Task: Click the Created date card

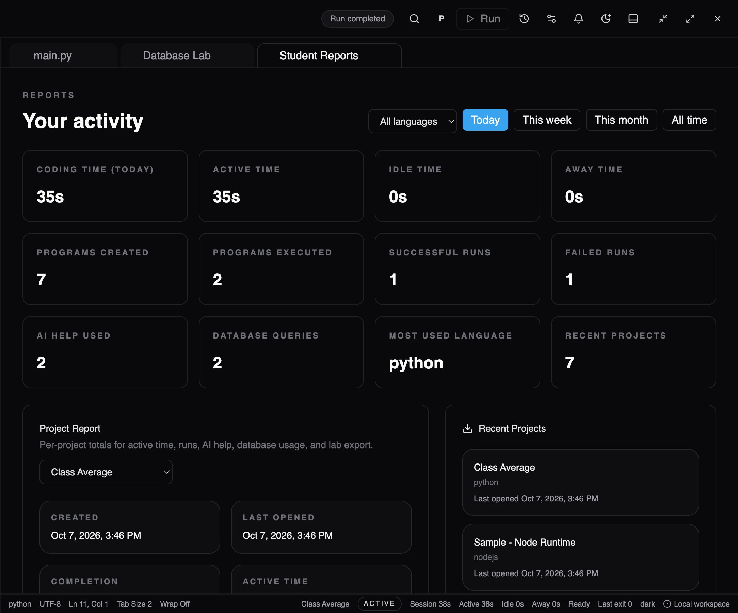Action: point(130,527)
